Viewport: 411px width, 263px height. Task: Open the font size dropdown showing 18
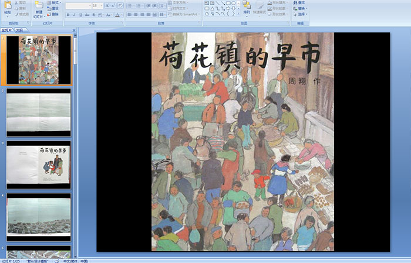(x=97, y=6)
